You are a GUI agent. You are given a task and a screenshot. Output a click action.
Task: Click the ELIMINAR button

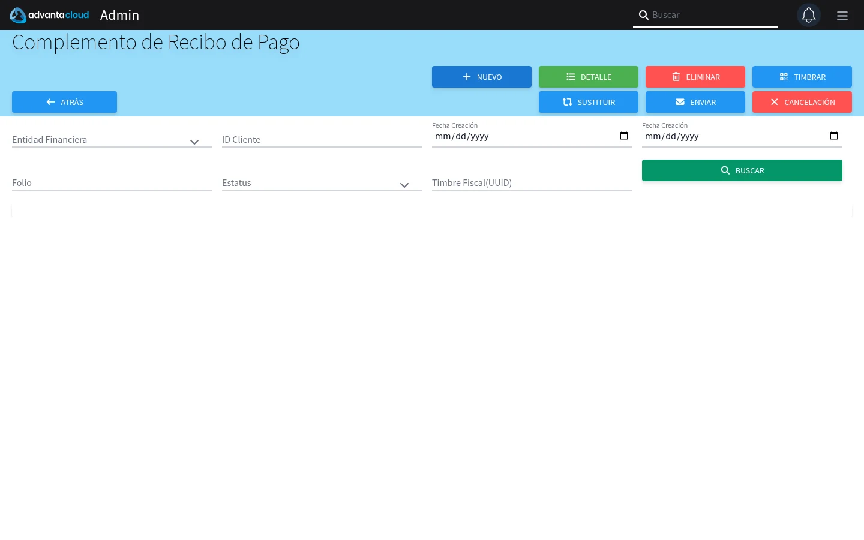695,77
